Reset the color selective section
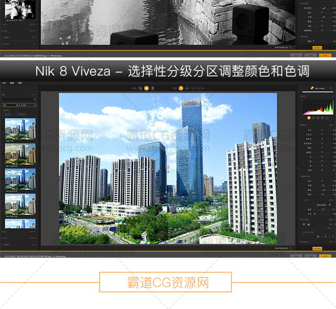This screenshot has width=336, height=309. point(330,200)
